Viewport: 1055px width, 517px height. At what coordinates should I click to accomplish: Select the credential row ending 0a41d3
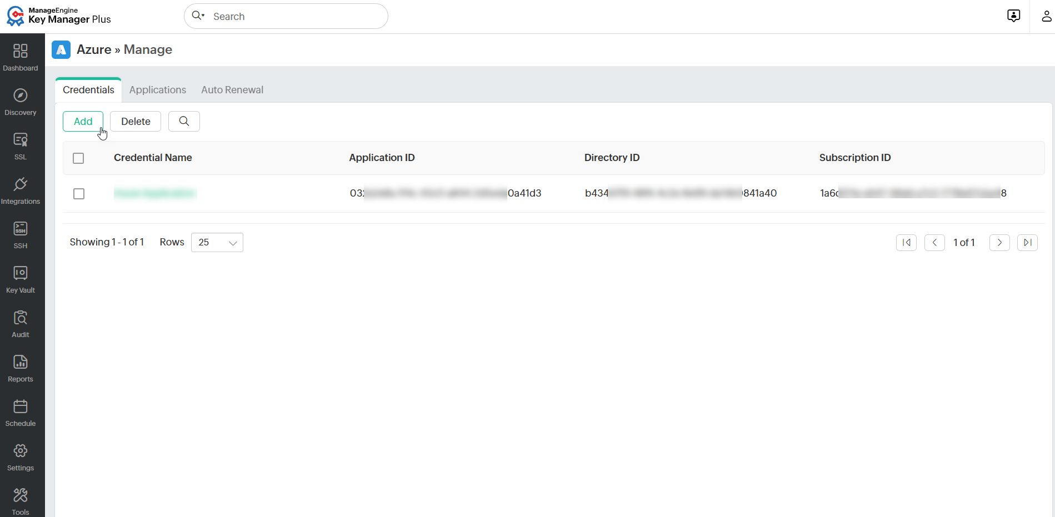(79, 194)
